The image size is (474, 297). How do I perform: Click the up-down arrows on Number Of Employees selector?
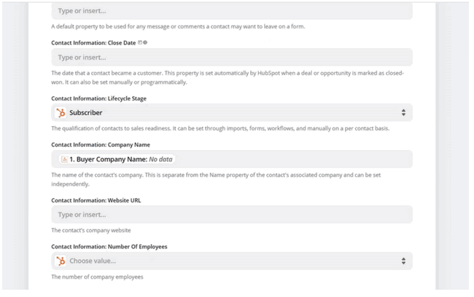pos(403,261)
